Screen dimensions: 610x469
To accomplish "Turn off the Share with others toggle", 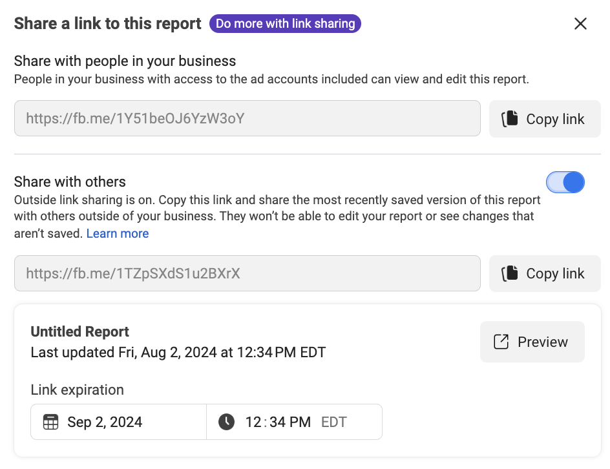I will coord(565,182).
